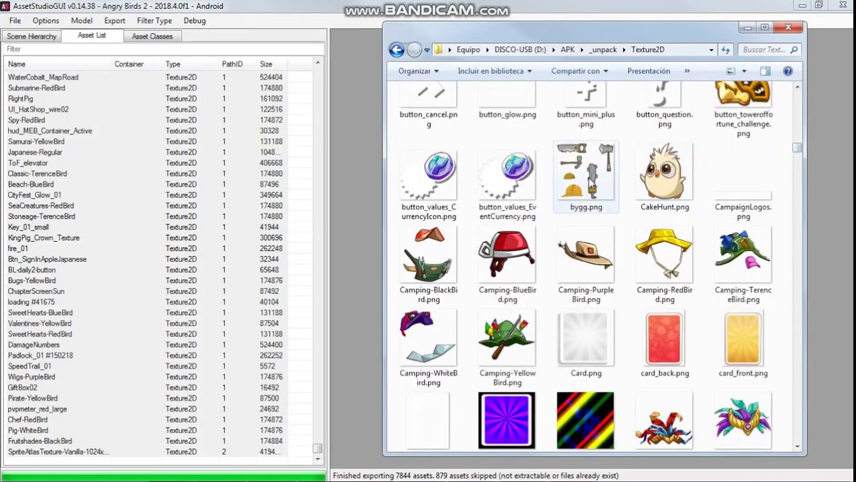Open the File menu in AssetStudio
This screenshot has height=482, width=856.
pyautogui.click(x=15, y=21)
